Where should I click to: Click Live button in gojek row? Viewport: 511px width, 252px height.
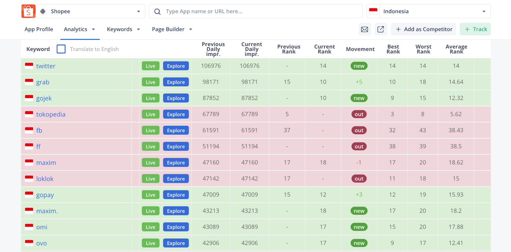coord(150,98)
